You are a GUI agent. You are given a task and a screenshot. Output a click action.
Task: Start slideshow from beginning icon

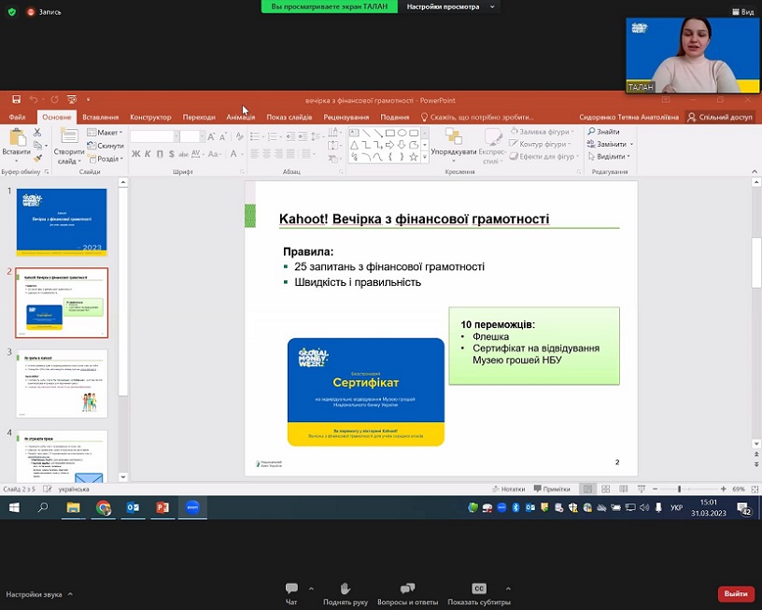72,100
